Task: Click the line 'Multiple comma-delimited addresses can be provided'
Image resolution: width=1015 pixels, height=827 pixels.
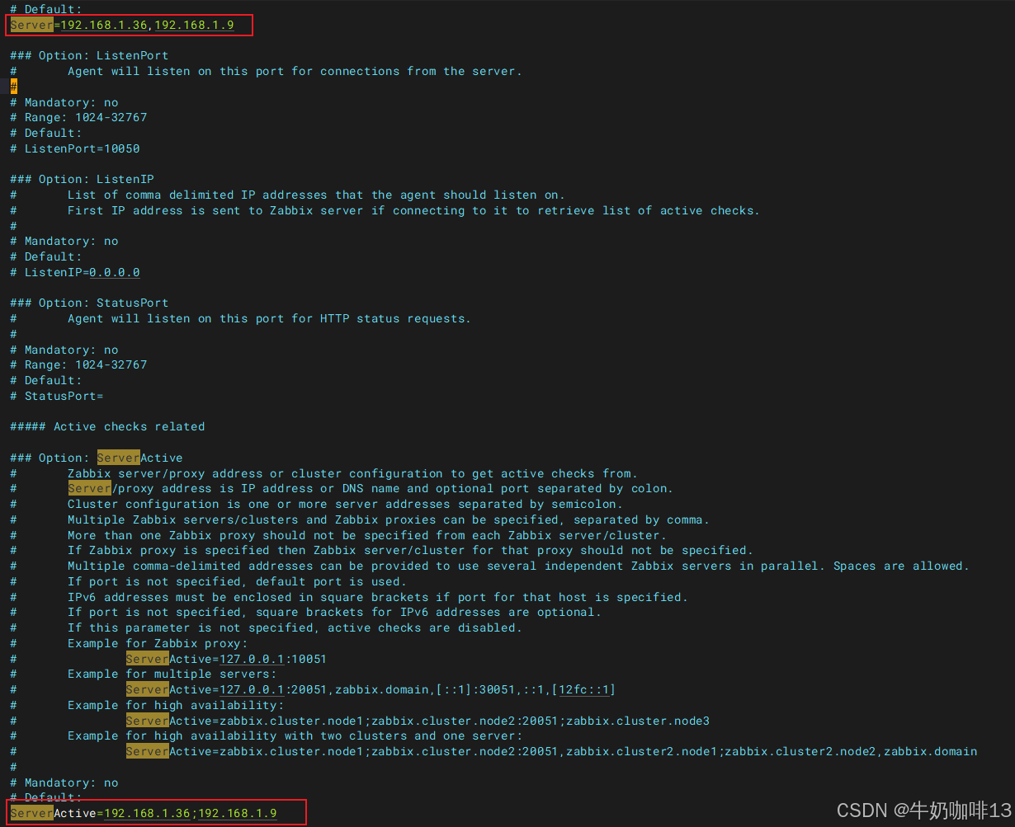Action: click(x=518, y=566)
